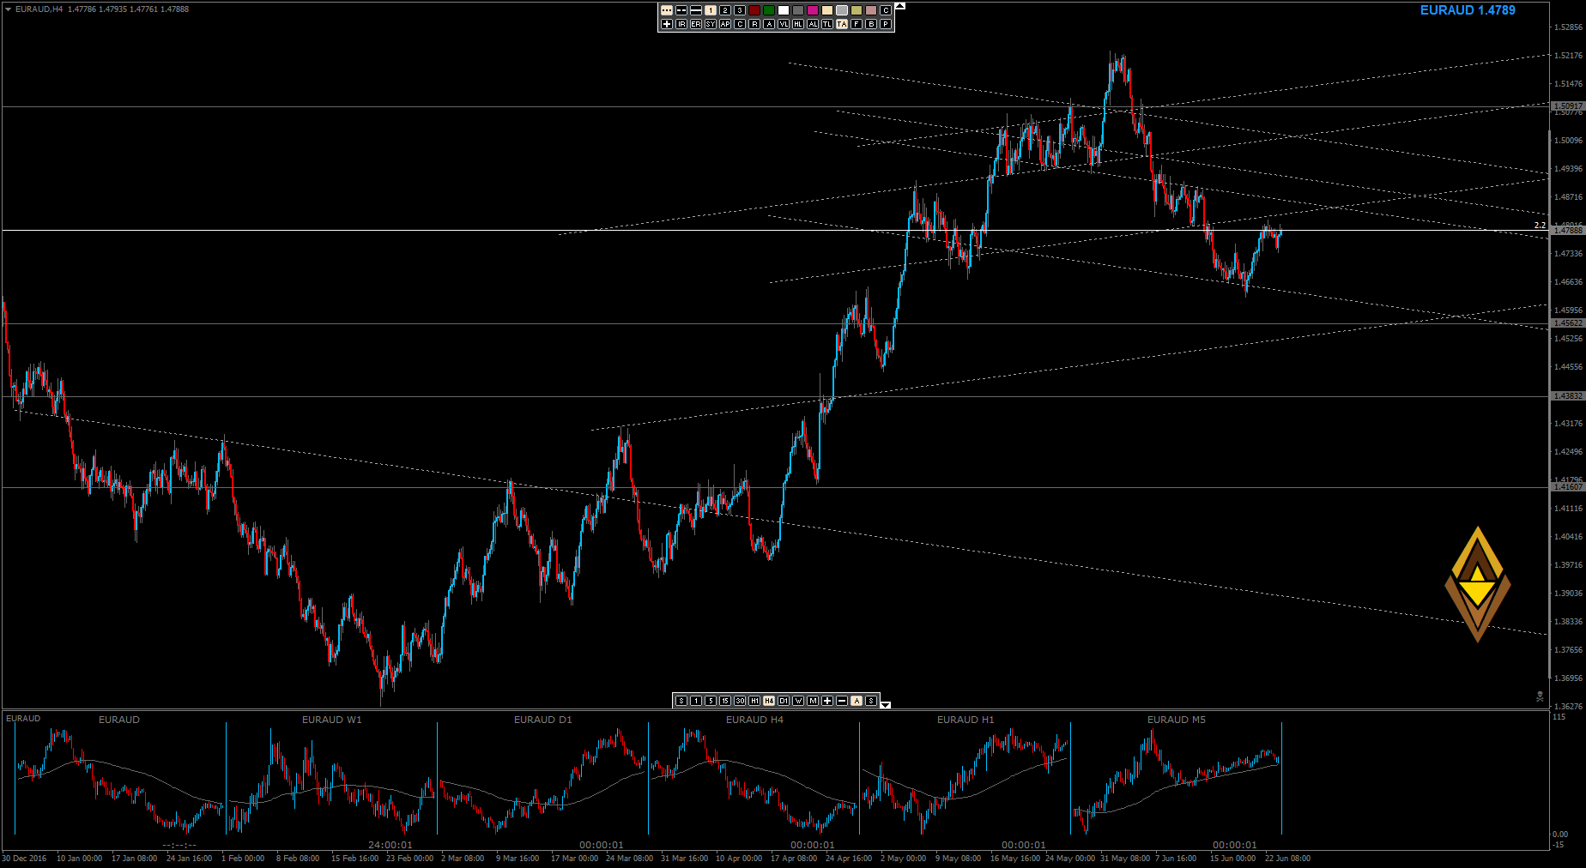Screen dimensions: 1586x868
Task: Toggle line width 1 button
Action: (x=711, y=10)
